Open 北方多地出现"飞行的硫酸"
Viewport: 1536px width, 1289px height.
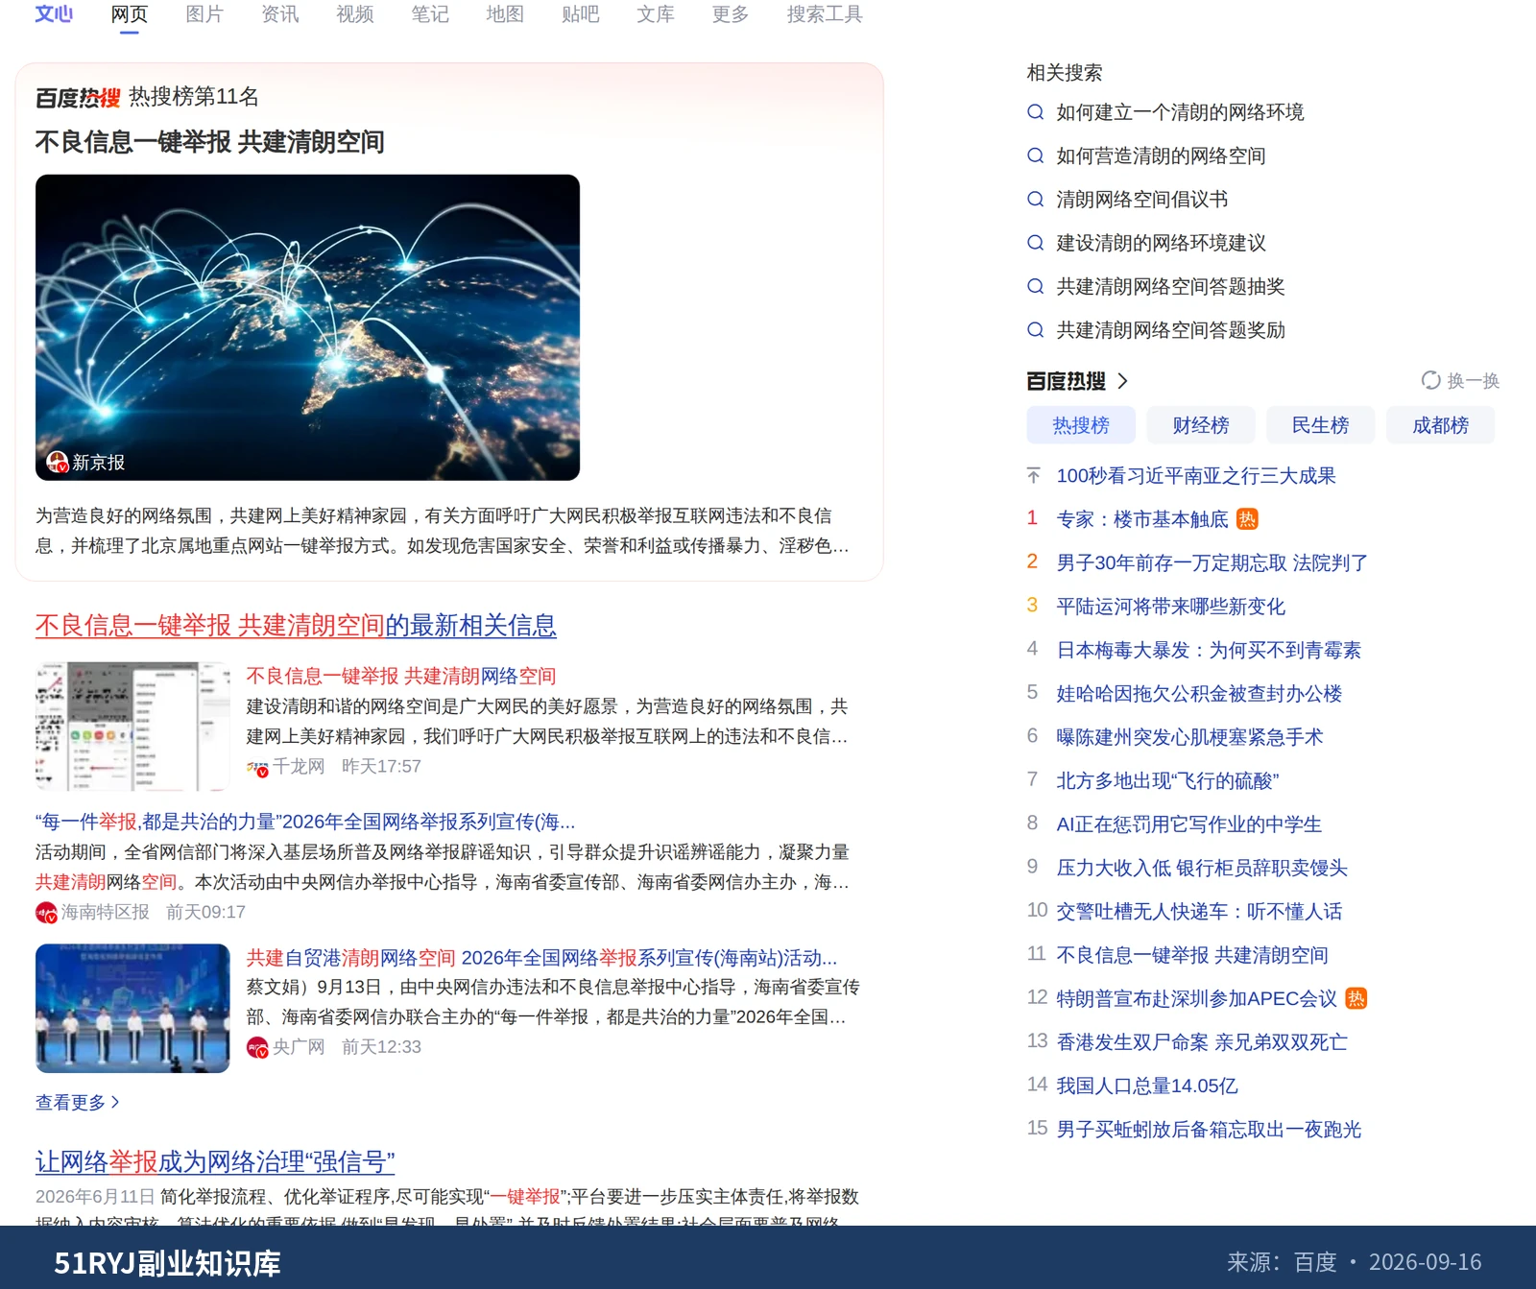(1167, 781)
